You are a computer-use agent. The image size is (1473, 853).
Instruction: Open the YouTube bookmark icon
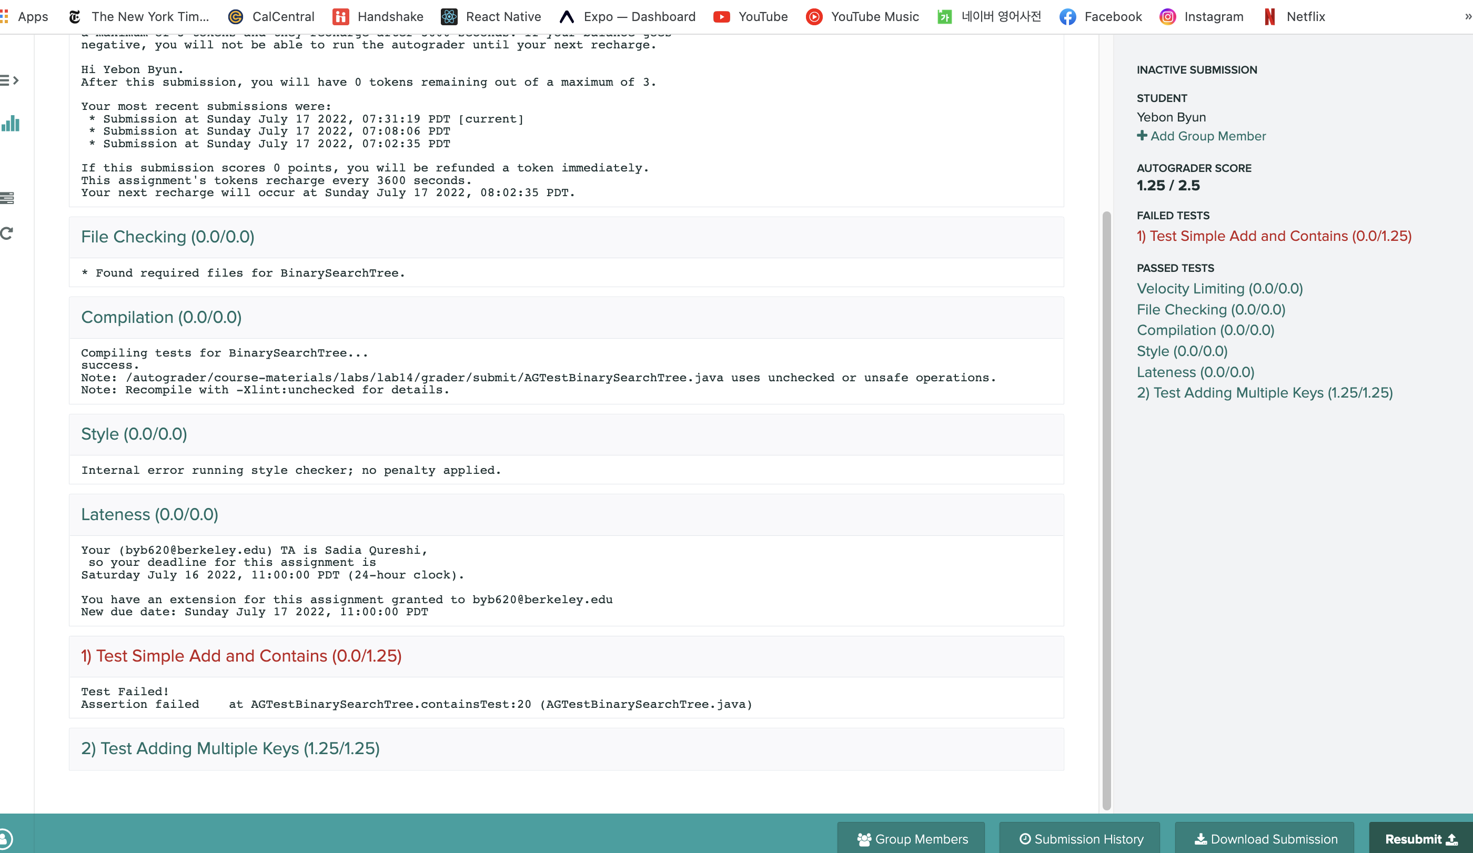click(721, 16)
